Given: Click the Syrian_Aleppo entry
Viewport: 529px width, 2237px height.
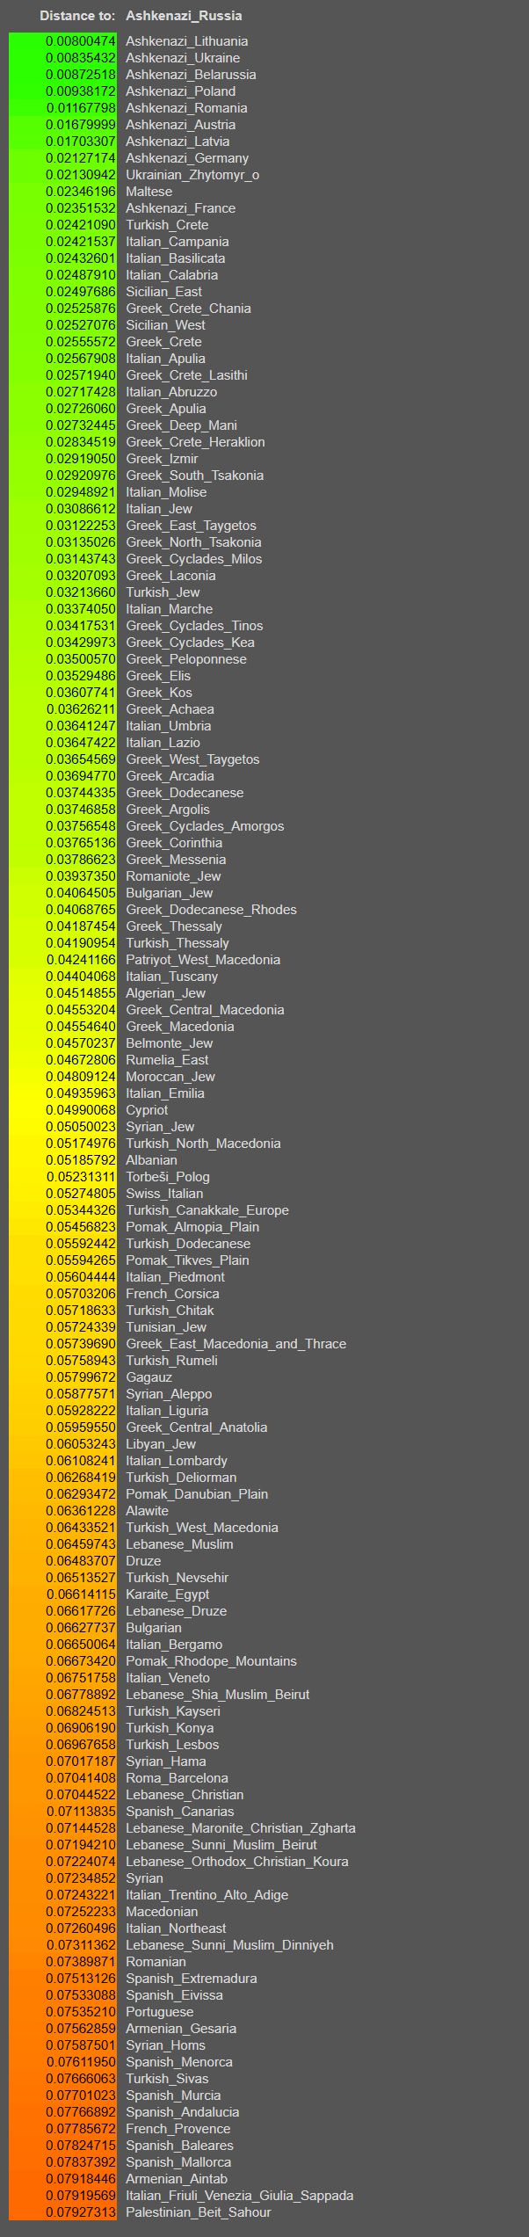Looking at the screenshot, I should click(169, 1394).
